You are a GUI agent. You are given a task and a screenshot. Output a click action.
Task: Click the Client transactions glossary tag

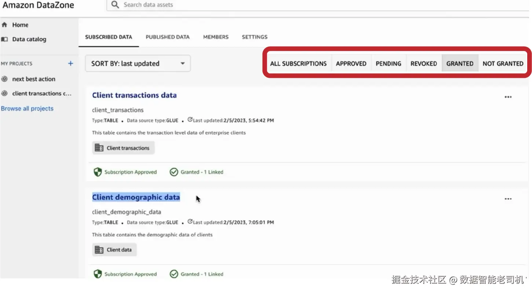123,148
